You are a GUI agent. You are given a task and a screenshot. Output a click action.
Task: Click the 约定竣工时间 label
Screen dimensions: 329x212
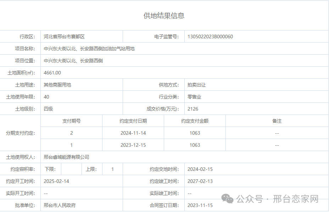point(164,182)
